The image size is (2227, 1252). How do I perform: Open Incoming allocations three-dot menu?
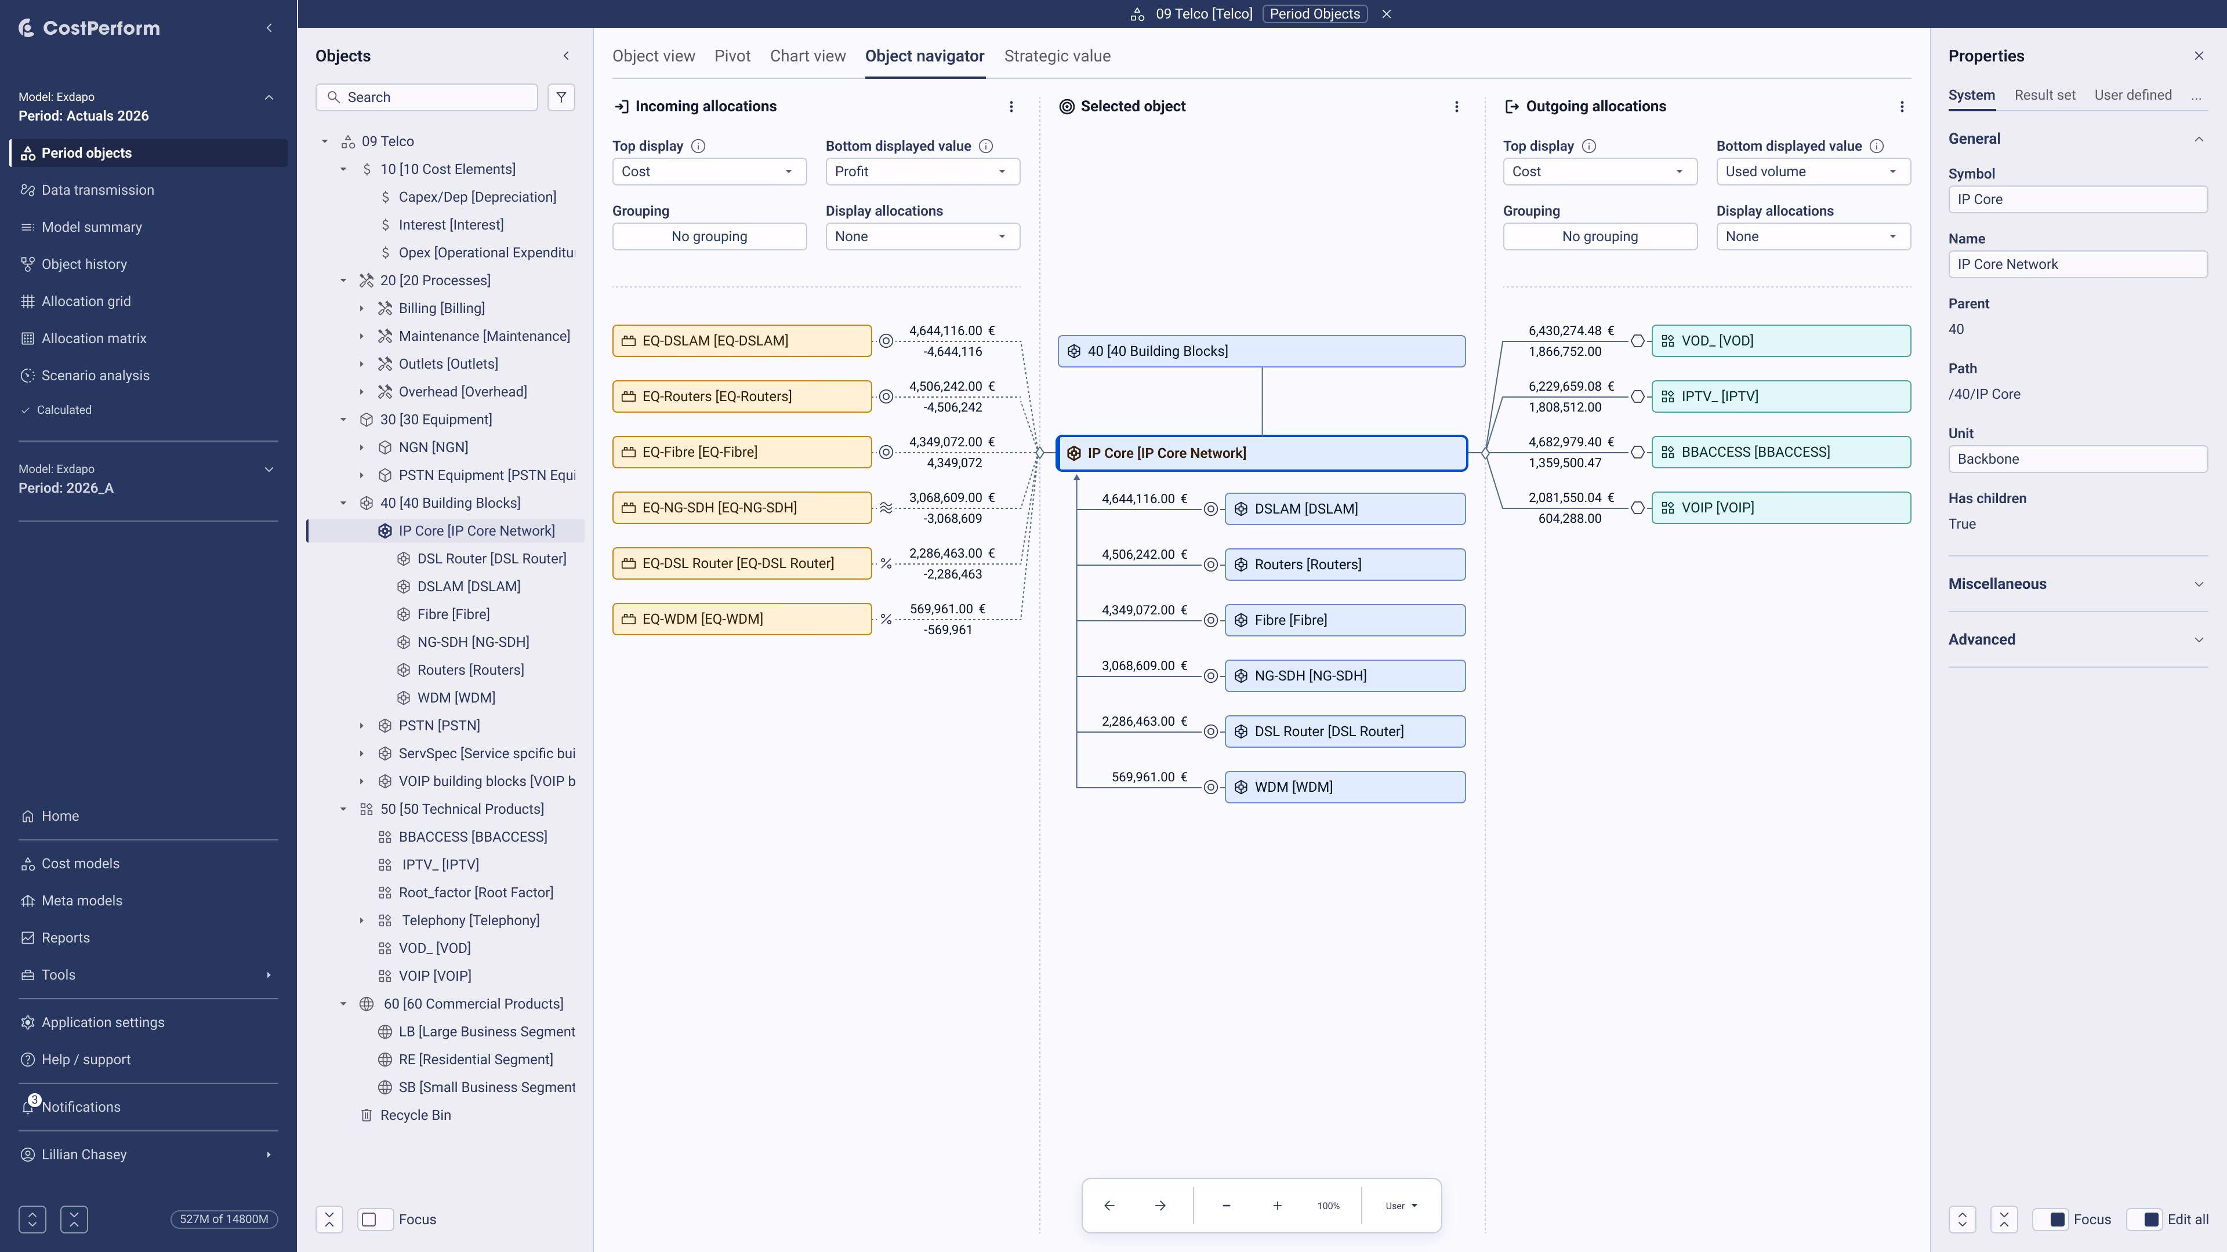pos(1011,106)
